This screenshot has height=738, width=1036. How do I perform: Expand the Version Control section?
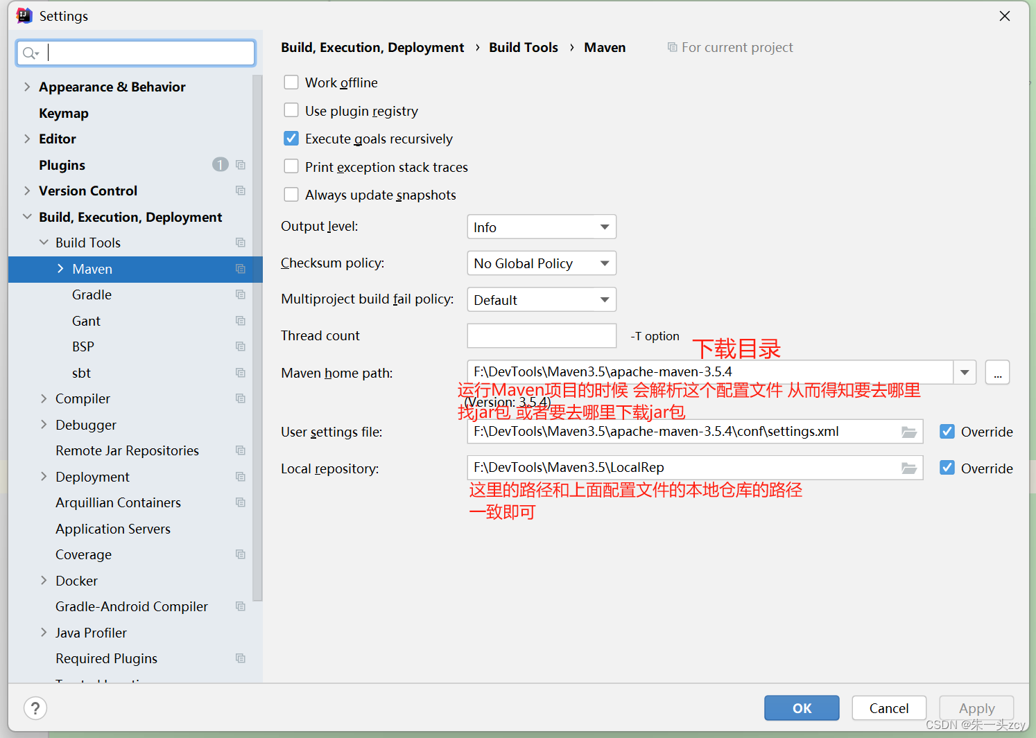pos(27,191)
